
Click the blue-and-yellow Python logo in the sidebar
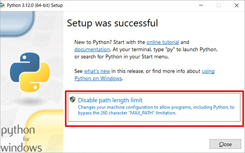click(30, 72)
